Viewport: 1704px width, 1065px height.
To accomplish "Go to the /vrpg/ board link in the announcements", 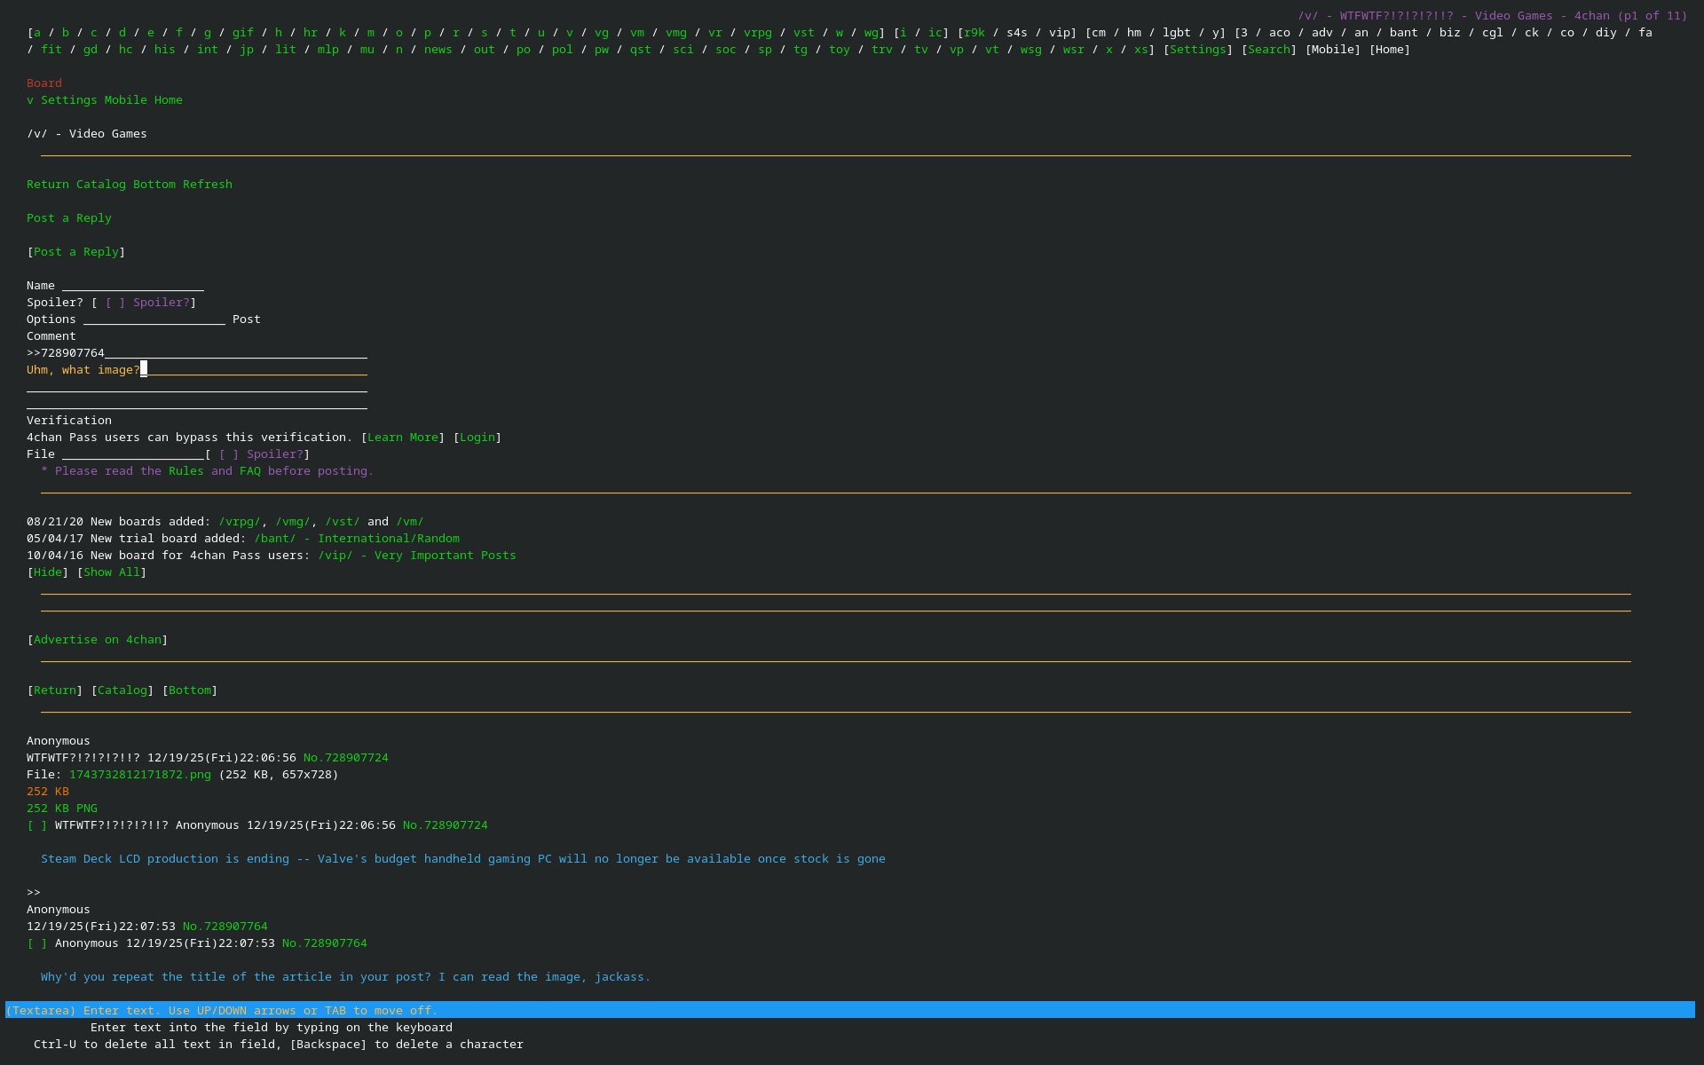I will (240, 522).
